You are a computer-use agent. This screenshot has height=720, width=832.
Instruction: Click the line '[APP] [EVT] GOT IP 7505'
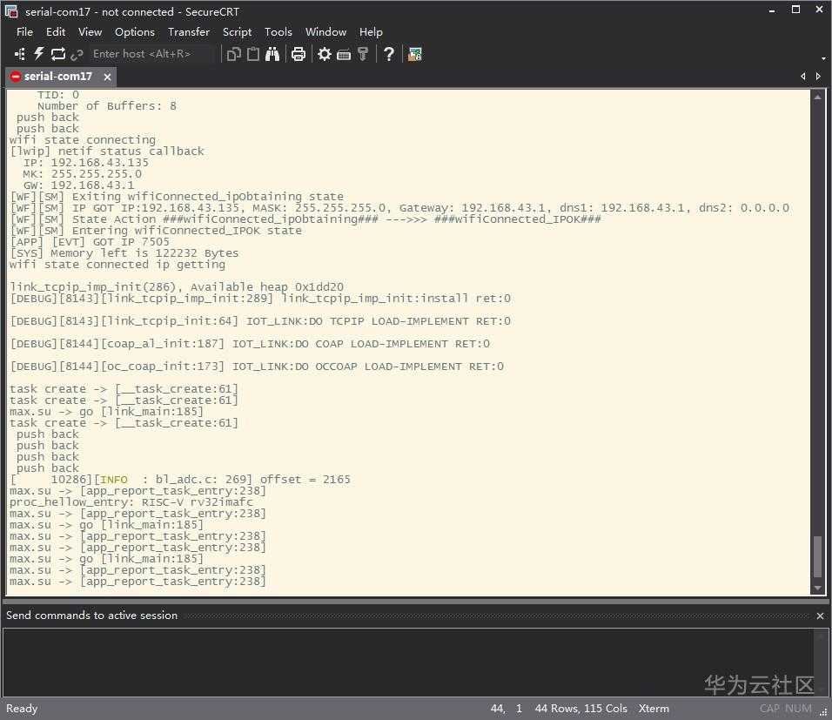pos(90,242)
